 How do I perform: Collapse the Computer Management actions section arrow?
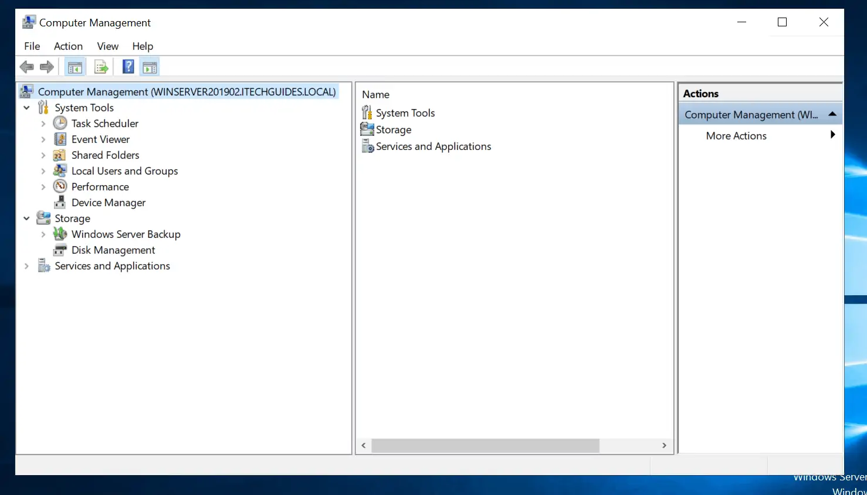[832, 114]
